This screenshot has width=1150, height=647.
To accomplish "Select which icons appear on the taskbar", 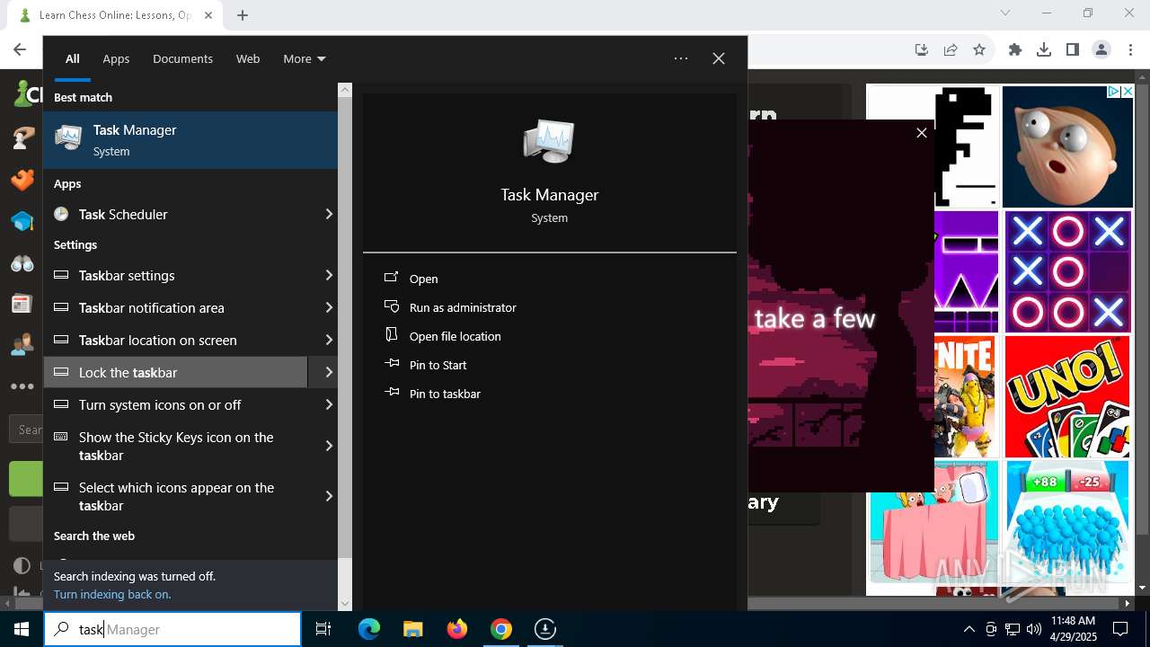I will pyautogui.click(x=175, y=496).
